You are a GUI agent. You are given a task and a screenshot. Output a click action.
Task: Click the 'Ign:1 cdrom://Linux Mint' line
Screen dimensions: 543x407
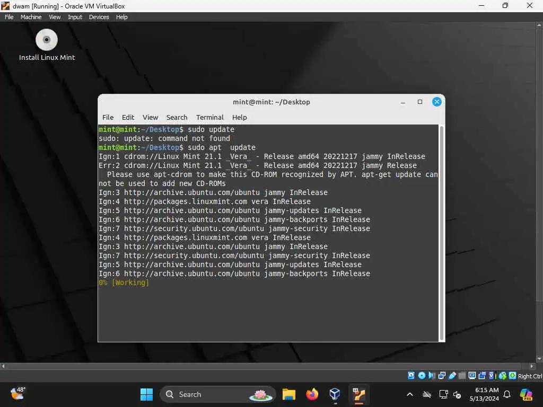click(262, 156)
